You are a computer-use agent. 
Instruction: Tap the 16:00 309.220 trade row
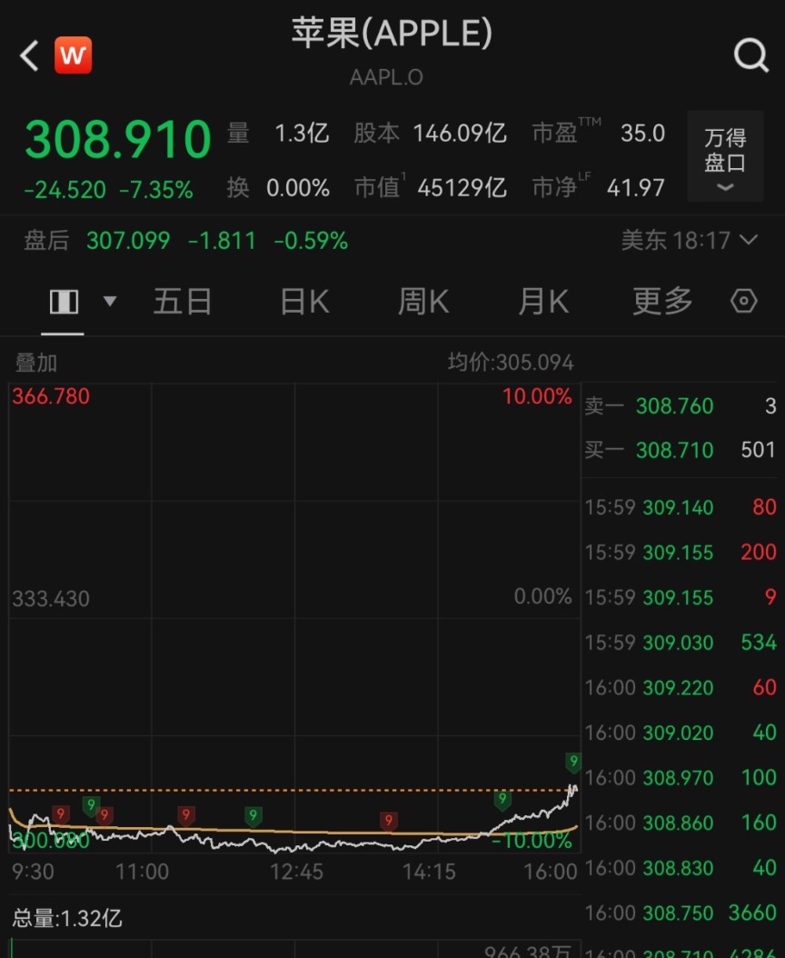(x=681, y=687)
